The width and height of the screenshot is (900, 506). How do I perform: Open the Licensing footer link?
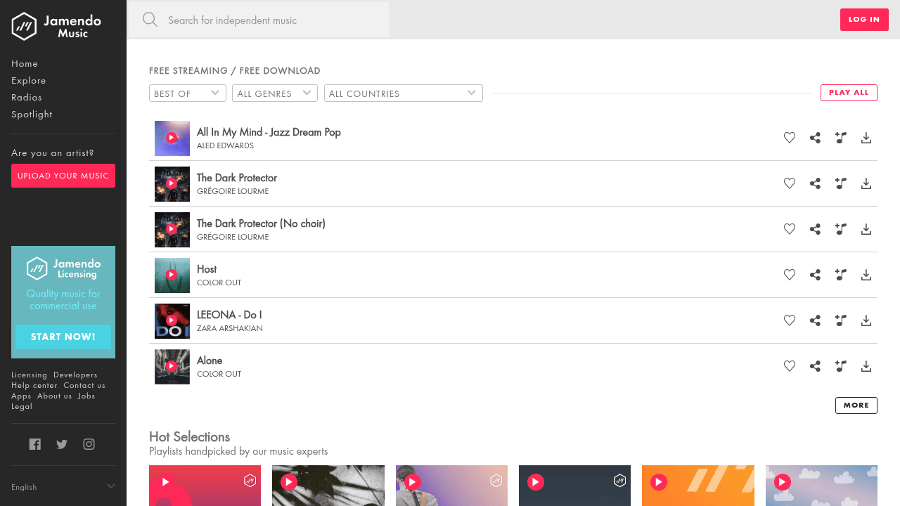(30, 375)
